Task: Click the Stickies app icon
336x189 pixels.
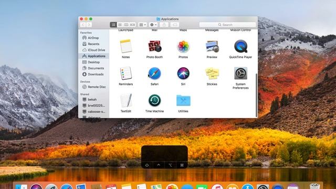Action: pyautogui.click(x=212, y=73)
